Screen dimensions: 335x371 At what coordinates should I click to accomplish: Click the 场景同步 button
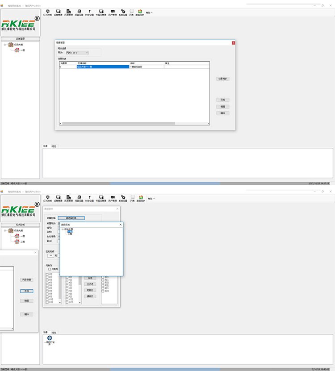(x=223, y=79)
